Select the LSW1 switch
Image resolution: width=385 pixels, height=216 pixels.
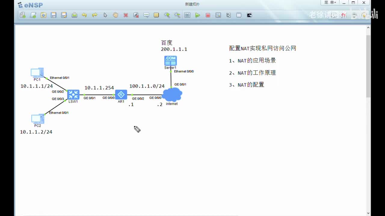73,94
